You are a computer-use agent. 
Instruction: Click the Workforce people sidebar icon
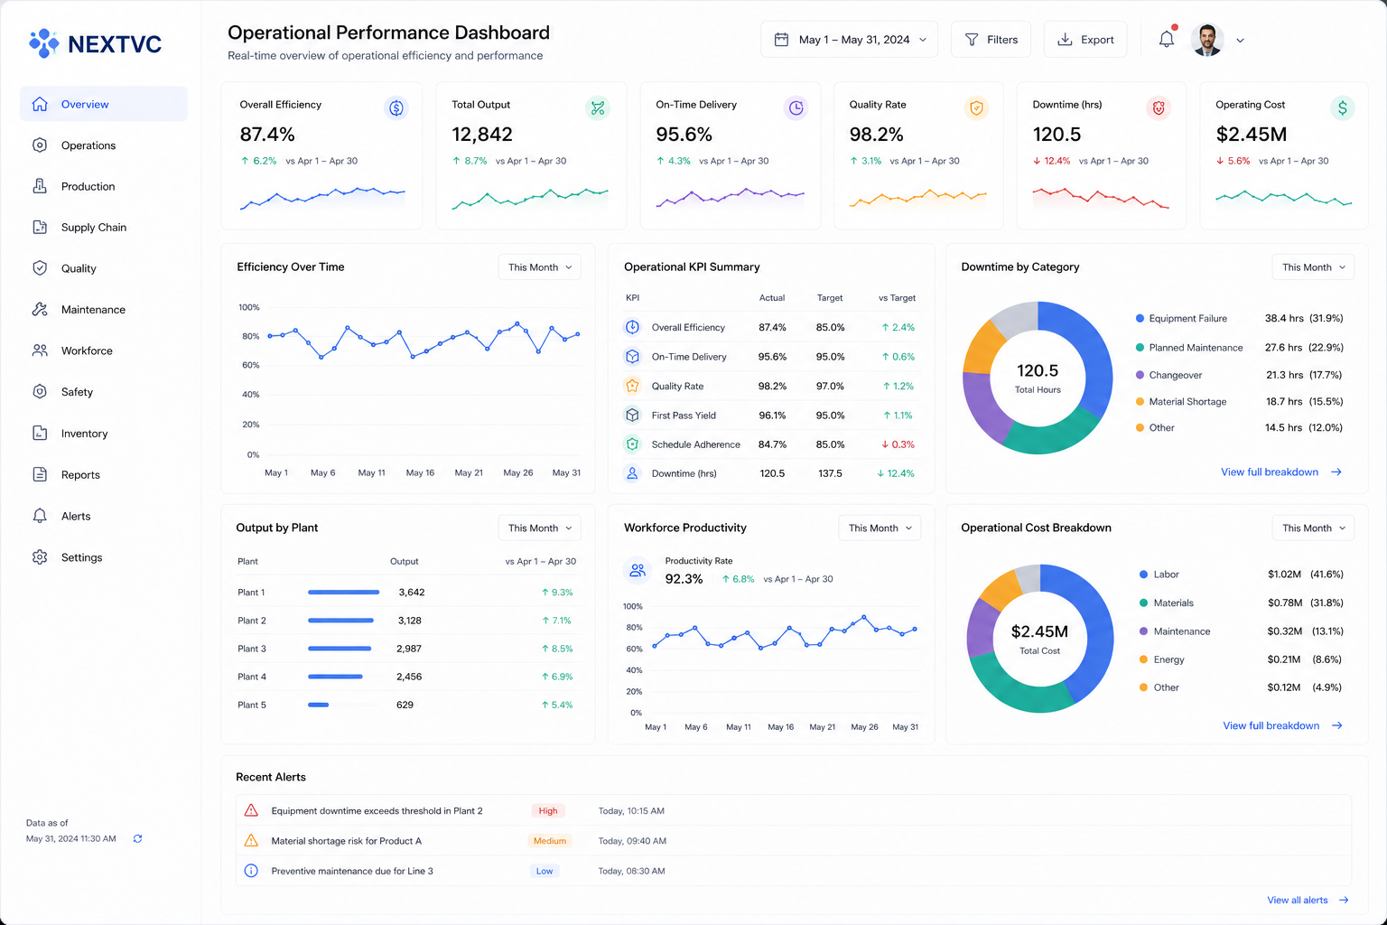pyautogui.click(x=40, y=350)
